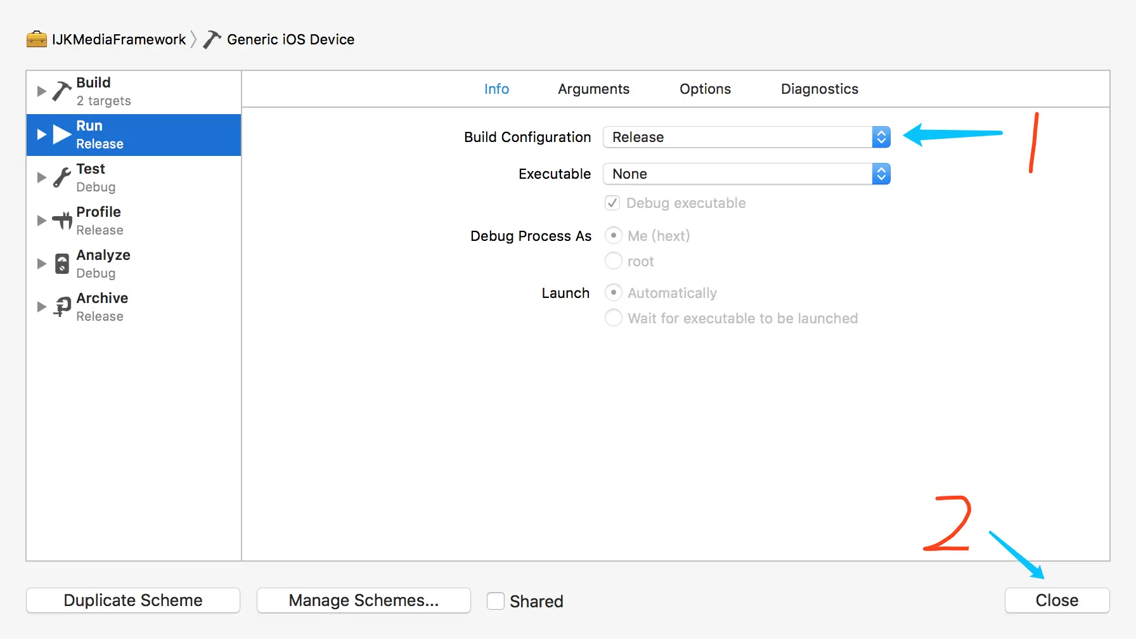Select the root radio button
The image size is (1136, 639).
(x=614, y=261)
